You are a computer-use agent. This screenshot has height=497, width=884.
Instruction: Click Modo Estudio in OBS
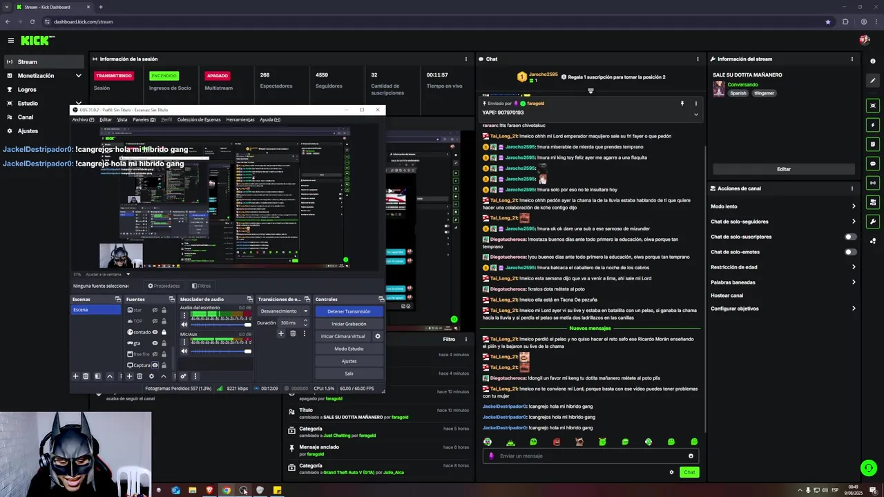click(349, 349)
